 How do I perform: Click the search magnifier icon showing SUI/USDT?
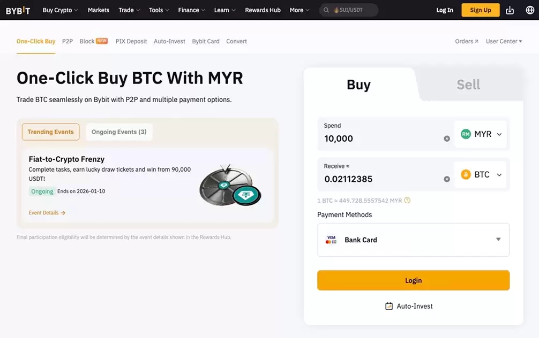click(326, 10)
